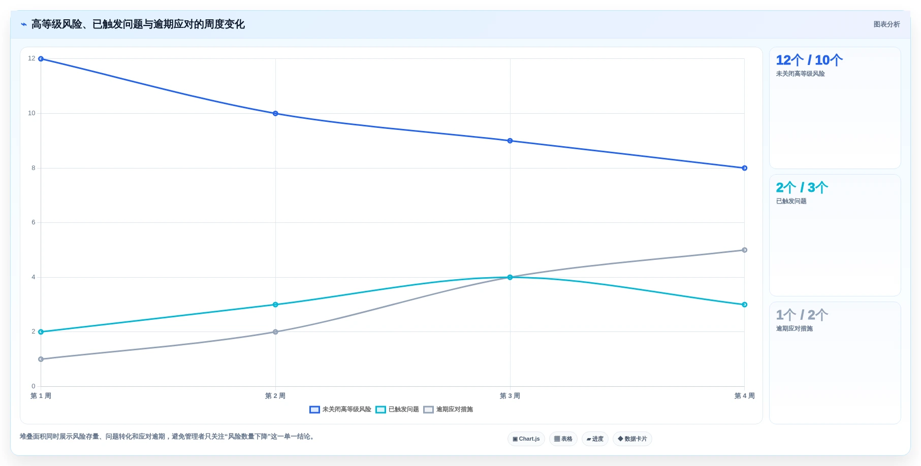
Task: Select the blue data point at 第 2 周
Action: [x=275, y=114]
